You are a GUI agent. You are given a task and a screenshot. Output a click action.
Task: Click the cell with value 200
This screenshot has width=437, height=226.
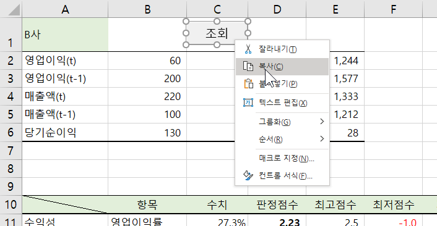pyautogui.click(x=147, y=78)
